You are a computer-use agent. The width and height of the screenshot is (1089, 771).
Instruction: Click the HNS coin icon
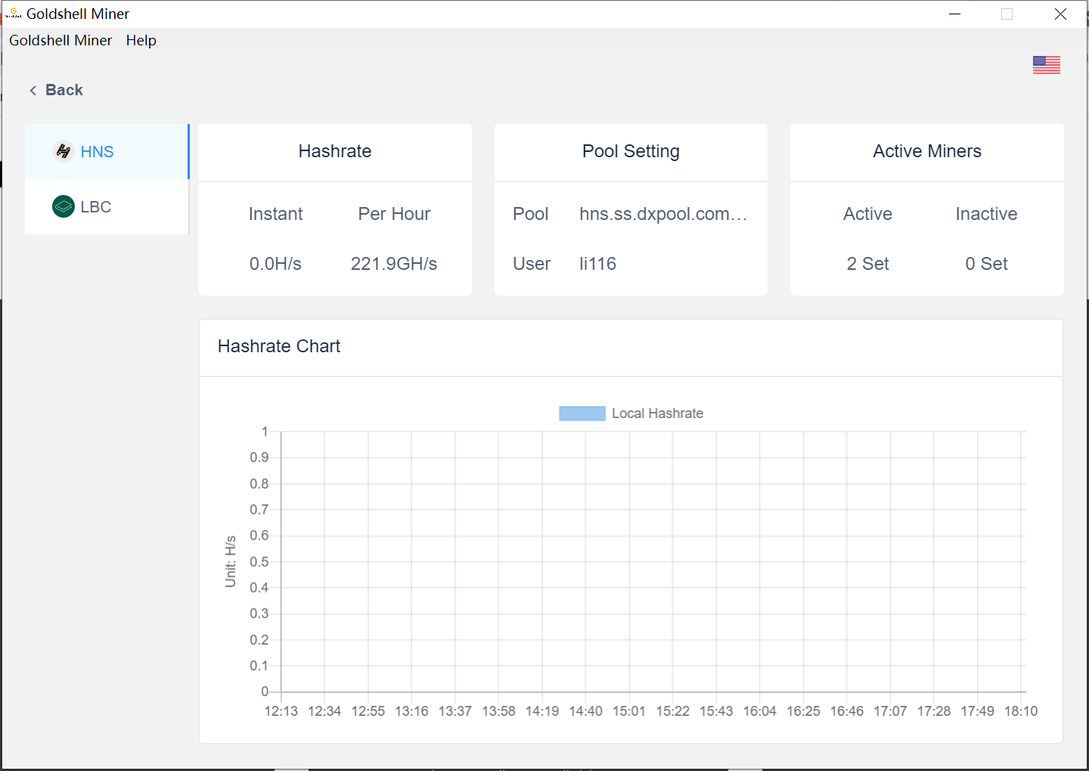pos(64,151)
